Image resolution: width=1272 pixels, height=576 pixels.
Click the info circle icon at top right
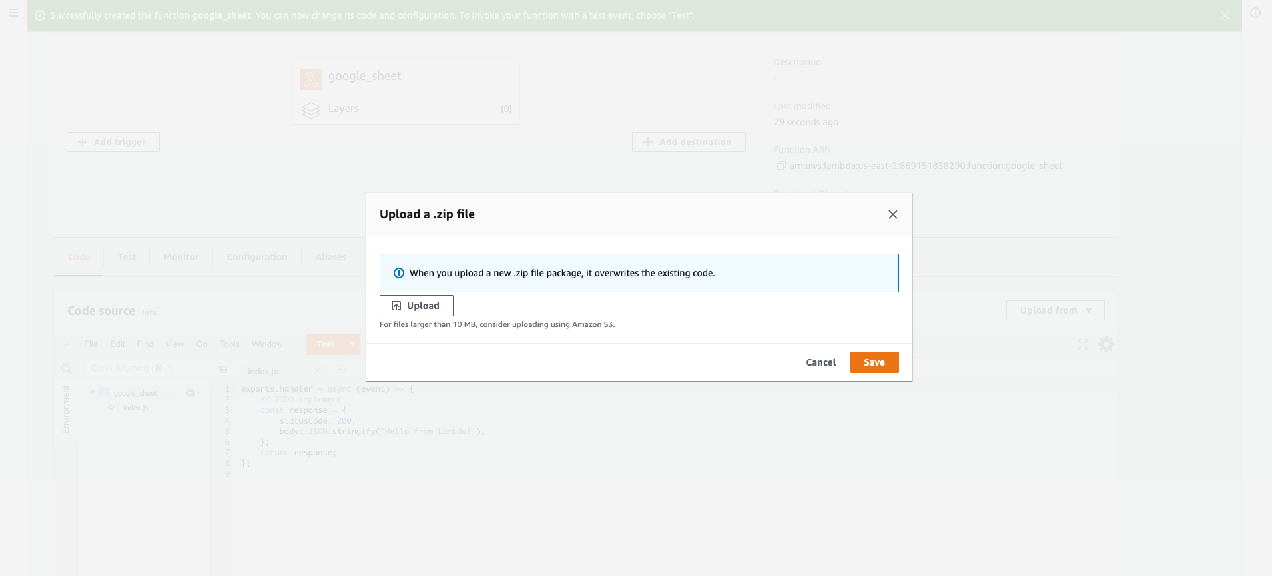point(1255,13)
